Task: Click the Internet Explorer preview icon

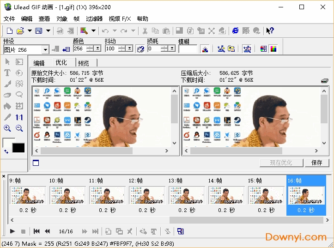Action: click(x=236, y=31)
